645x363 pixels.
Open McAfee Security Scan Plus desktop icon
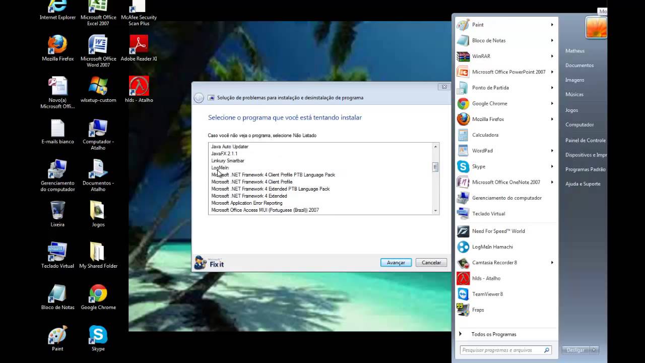coord(139,13)
